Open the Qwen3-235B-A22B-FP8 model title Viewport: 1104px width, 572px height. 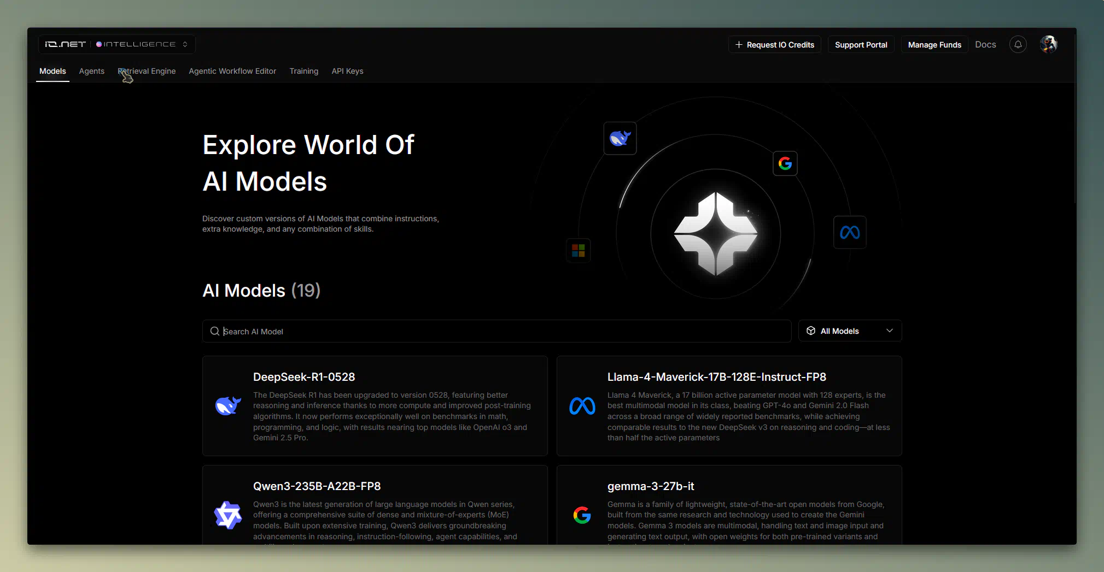tap(317, 486)
